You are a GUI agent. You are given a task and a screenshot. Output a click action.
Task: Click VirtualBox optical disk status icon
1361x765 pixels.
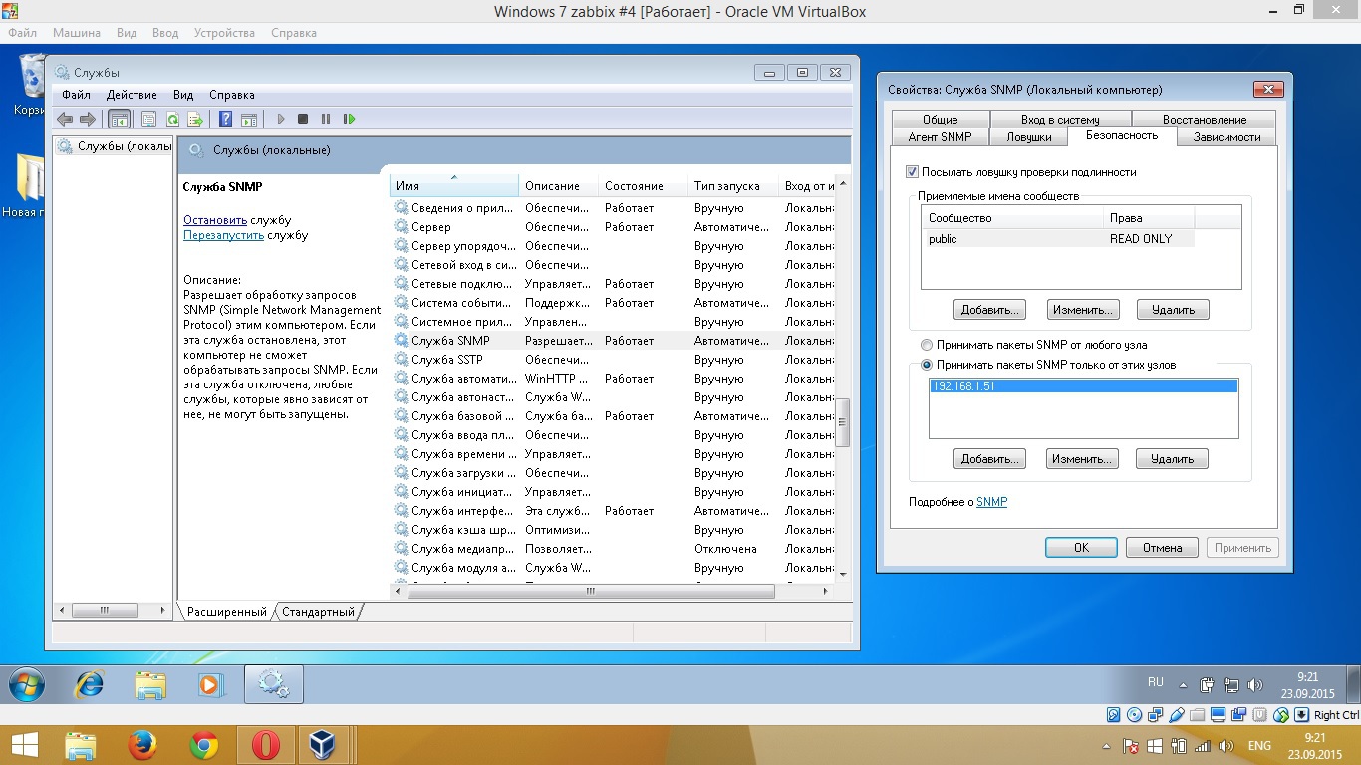1135,715
